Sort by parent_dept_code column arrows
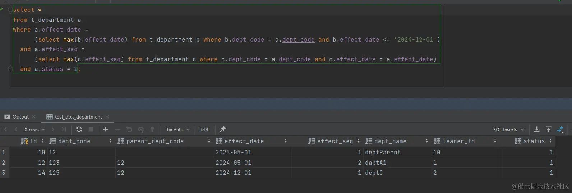Screen dimensions: 572x193 209,141
